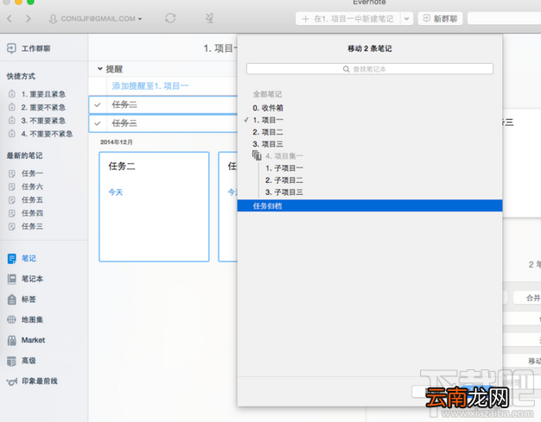Open the Market section
This screenshot has width=541, height=422.
click(x=26, y=340)
